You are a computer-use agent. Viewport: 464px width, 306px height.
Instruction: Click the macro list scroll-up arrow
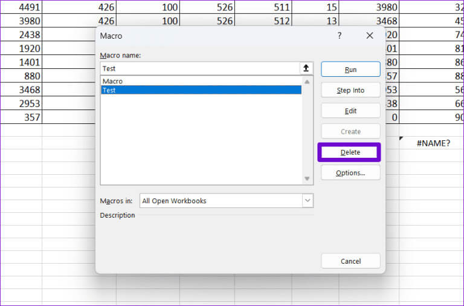coord(307,82)
